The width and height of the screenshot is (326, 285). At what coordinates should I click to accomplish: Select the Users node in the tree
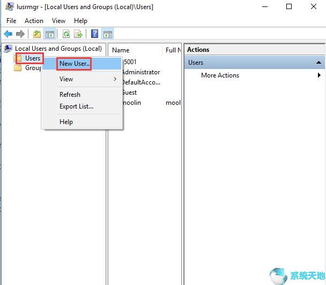33,58
